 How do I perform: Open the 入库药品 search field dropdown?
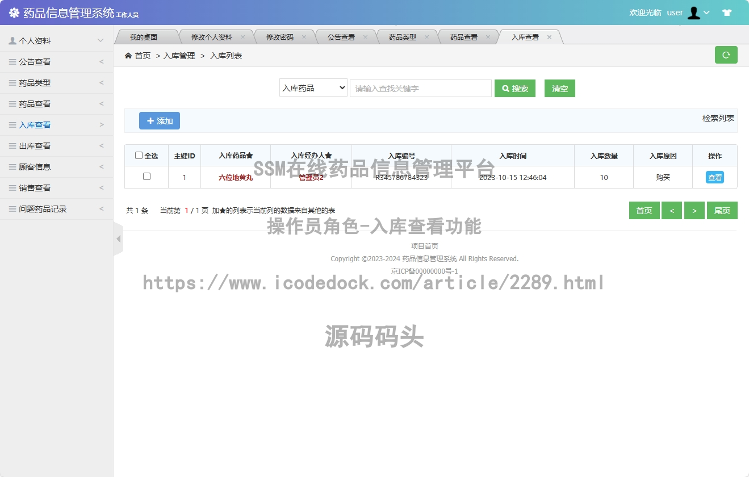pyautogui.click(x=313, y=88)
